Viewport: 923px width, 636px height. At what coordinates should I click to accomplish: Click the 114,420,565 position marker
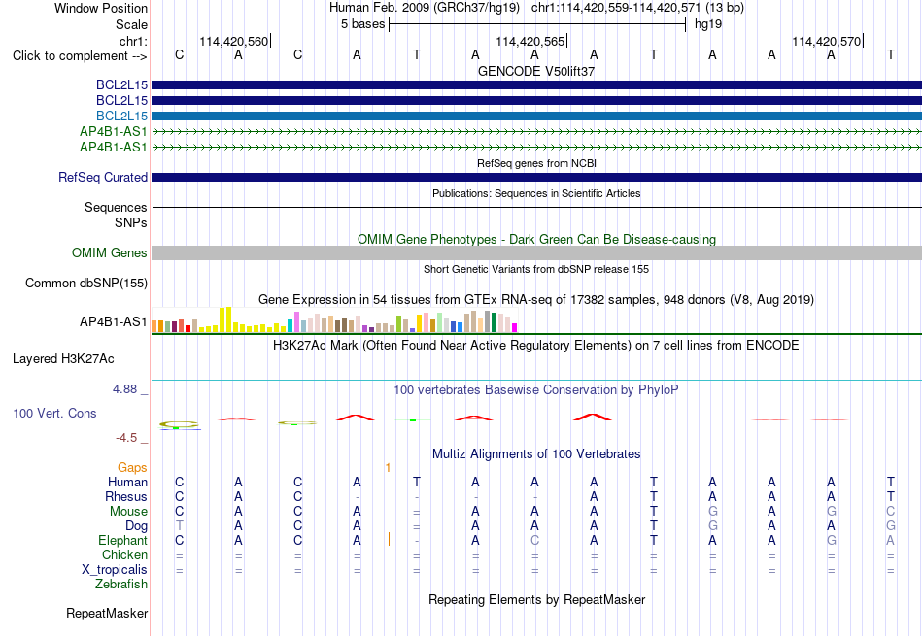coord(530,41)
